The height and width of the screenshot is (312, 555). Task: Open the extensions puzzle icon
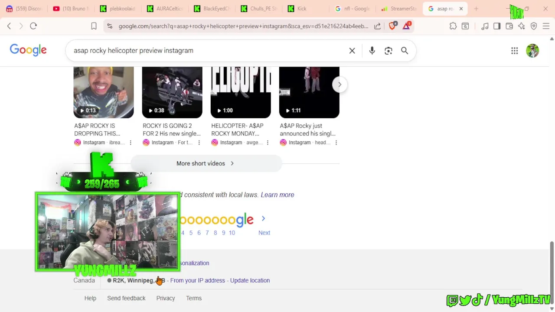pos(453,26)
